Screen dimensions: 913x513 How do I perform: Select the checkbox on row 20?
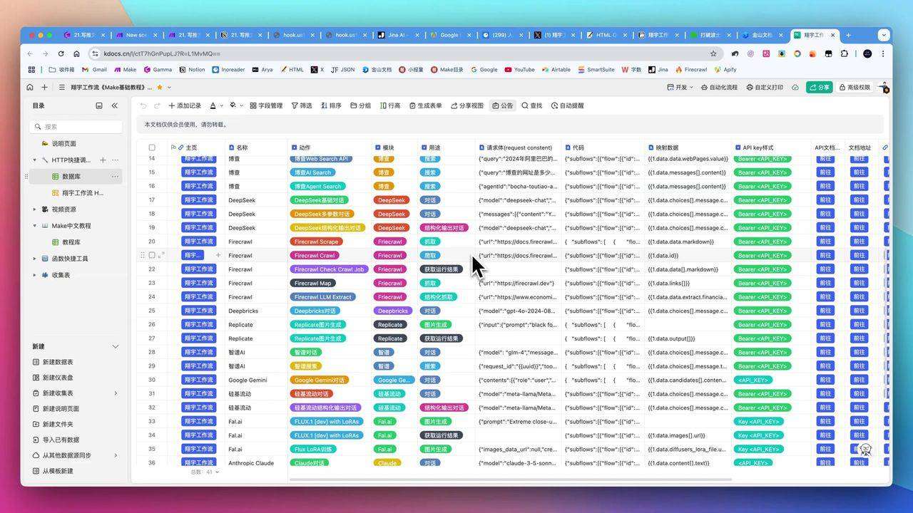pyautogui.click(x=152, y=242)
